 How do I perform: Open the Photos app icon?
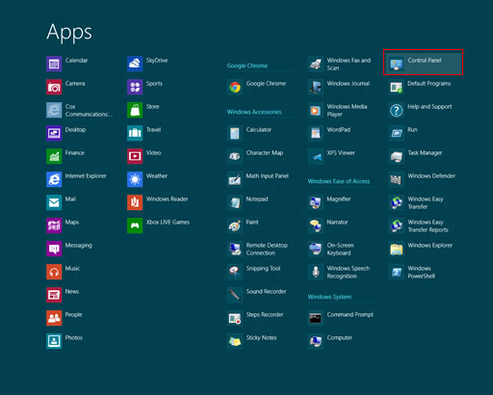point(54,341)
